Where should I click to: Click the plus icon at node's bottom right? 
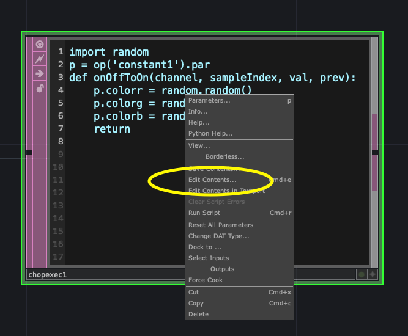373,274
